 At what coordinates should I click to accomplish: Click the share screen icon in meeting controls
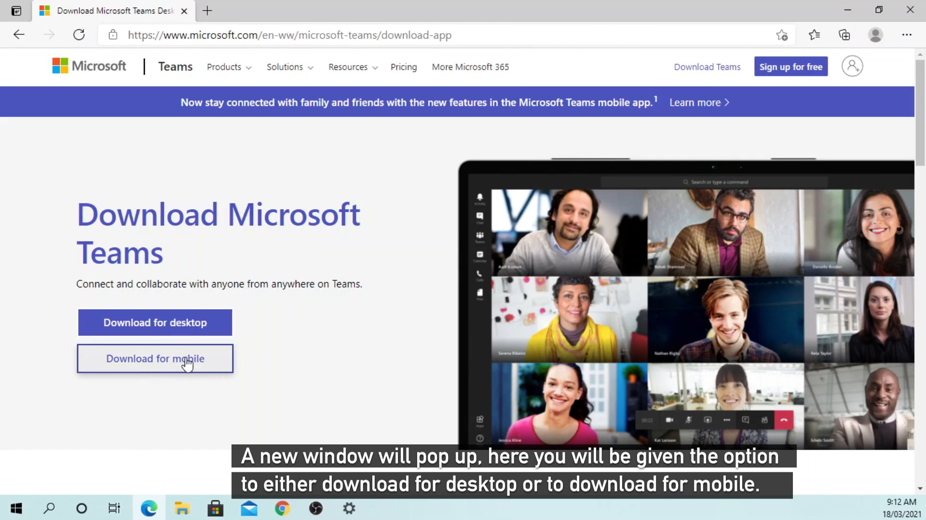tap(708, 420)
